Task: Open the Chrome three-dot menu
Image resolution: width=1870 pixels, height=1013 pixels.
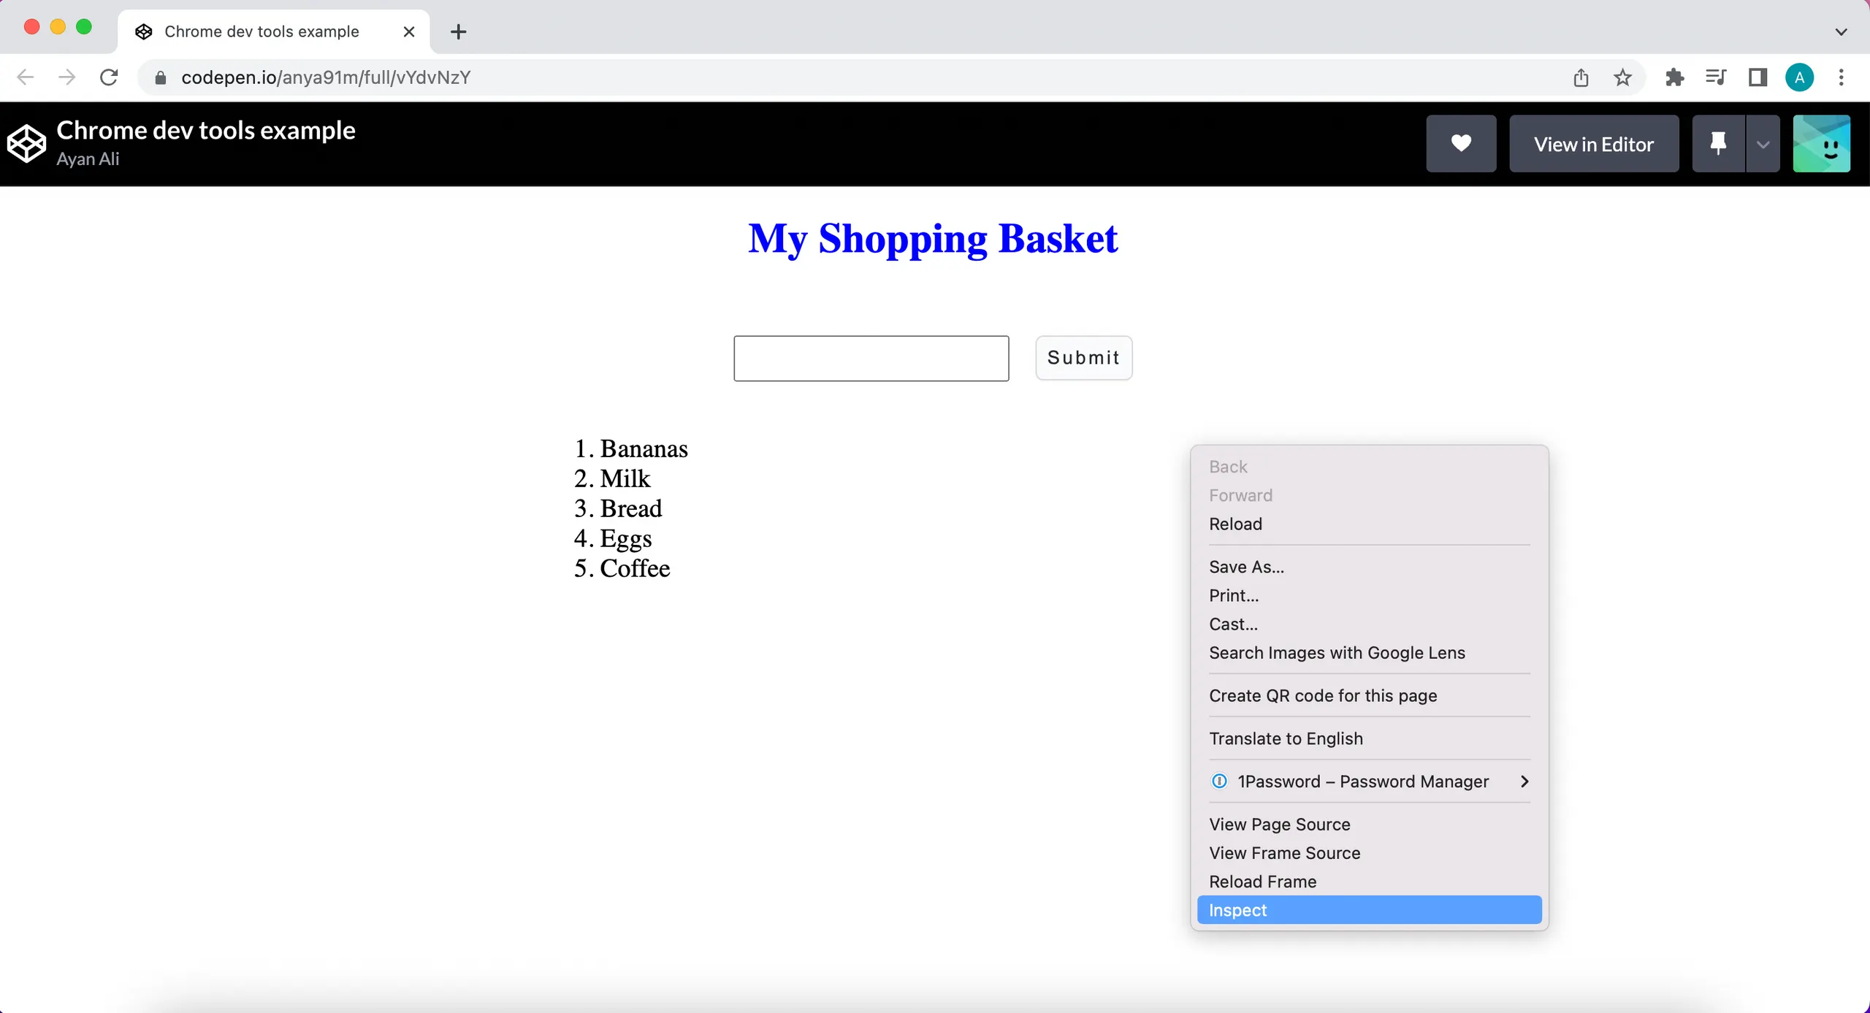Action: click(x=1841, y=77)
